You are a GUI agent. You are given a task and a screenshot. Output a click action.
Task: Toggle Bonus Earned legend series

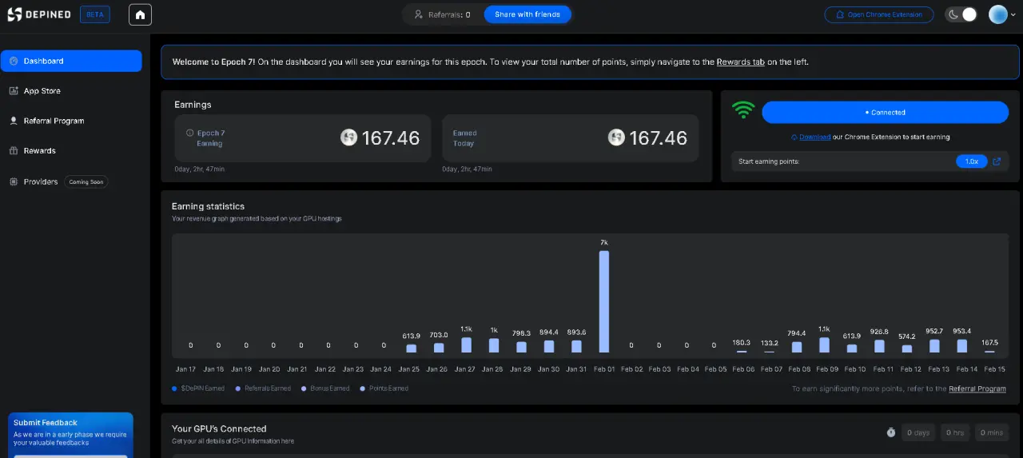(325, 388)
